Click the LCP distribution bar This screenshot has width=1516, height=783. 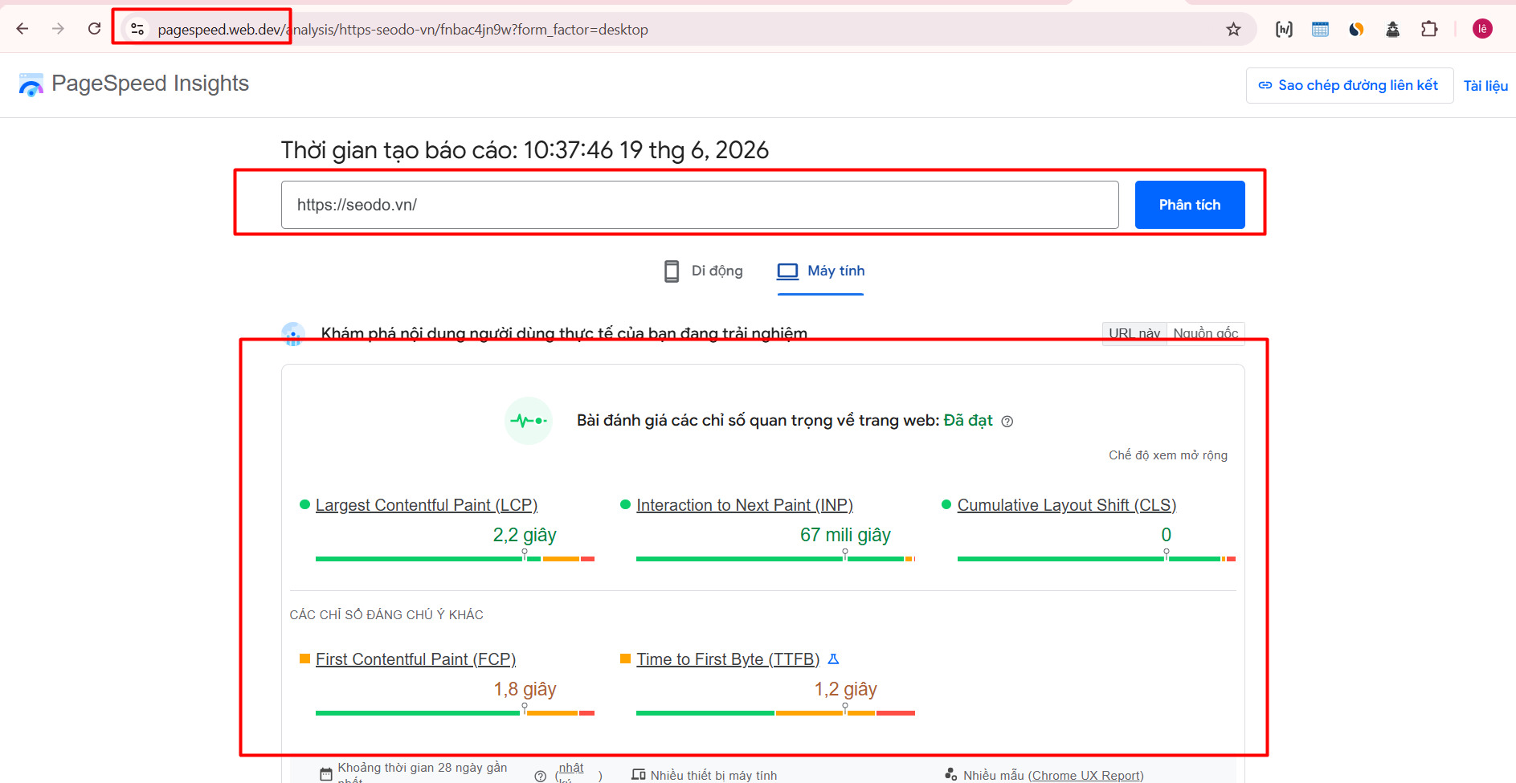pyautogui.click(x=455, y=558)
